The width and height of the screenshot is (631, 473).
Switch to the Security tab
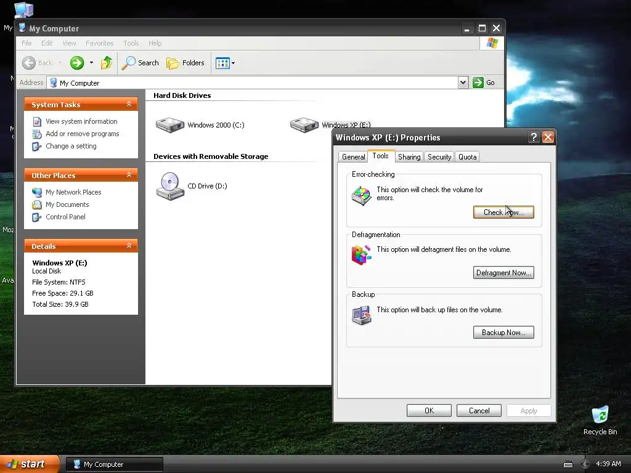point(439,157)
